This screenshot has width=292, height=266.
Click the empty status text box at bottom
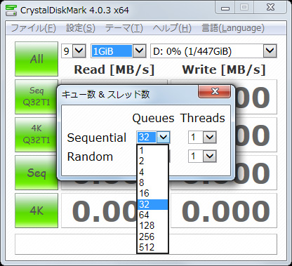pos(146,244)
